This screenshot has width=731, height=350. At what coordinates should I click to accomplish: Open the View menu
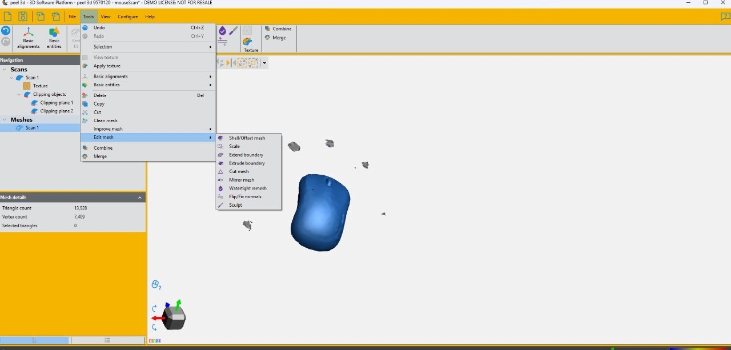point(106,17)
